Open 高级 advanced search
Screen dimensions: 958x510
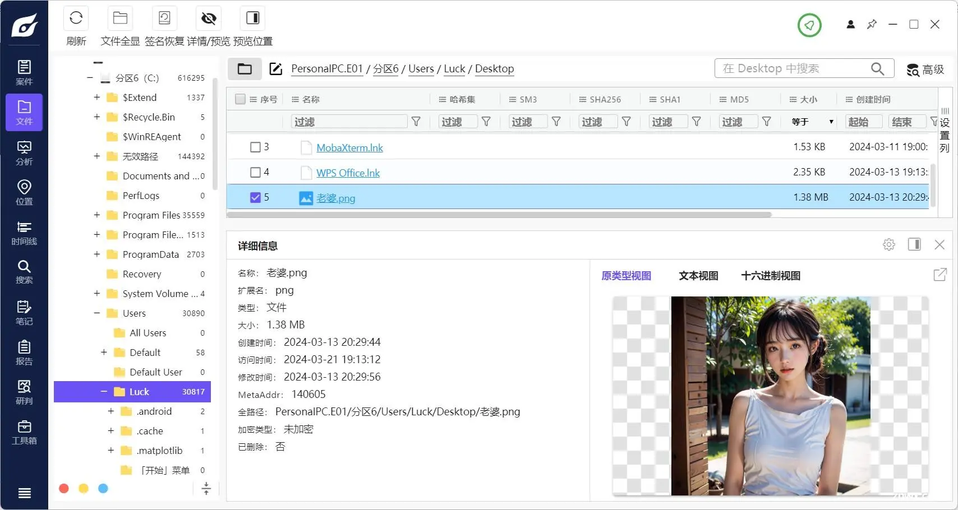(x=925, y=69)
